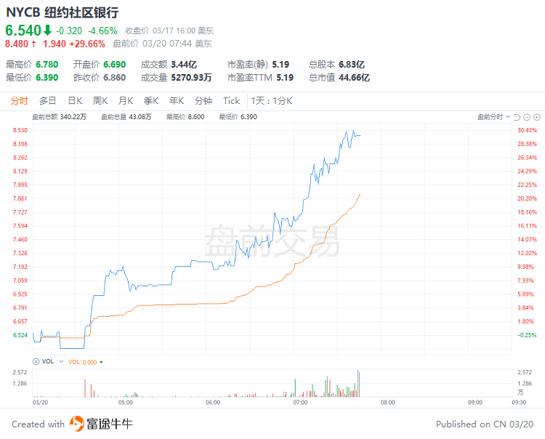The height and width of the screenshot is (439, 545).
Task: Click the pre-market price 8.480
Action: tap(17, 44)
